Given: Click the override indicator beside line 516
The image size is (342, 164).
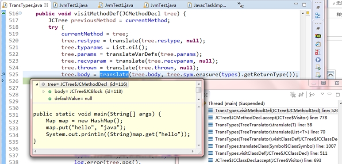Looking at the screenshot, I should pos(4,13).
